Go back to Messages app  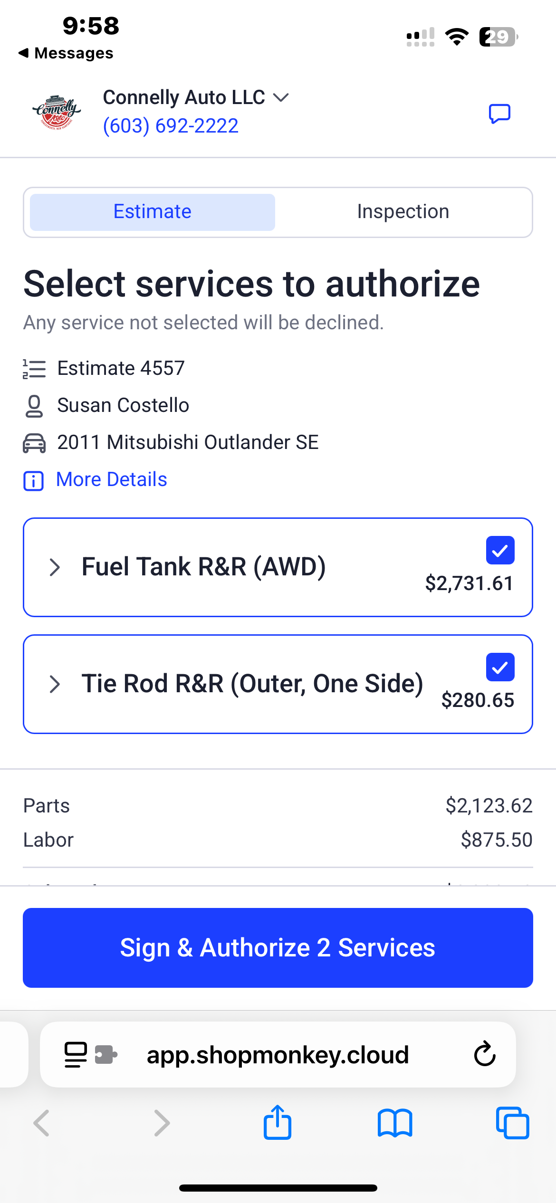pos(66,53)
